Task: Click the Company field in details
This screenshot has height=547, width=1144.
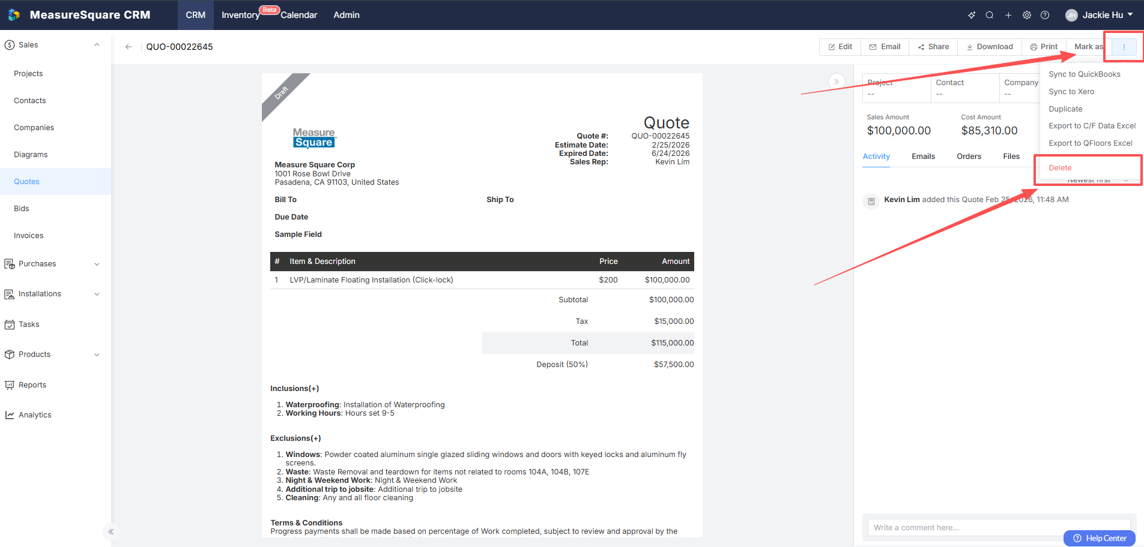Action: [1020, 88]
